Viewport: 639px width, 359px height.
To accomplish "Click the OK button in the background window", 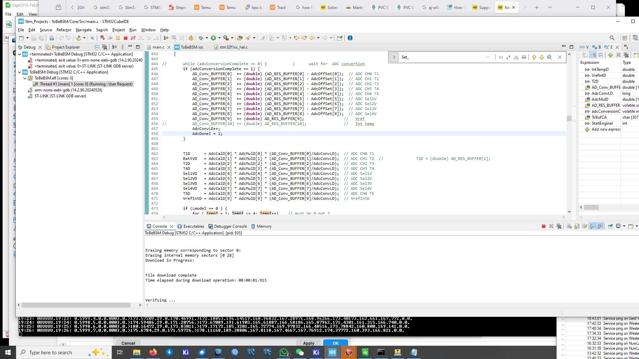I will (335, 343).
